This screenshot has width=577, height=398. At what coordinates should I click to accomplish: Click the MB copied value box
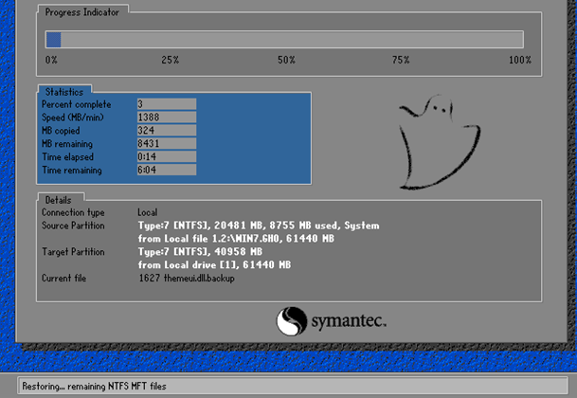point(166,131)
